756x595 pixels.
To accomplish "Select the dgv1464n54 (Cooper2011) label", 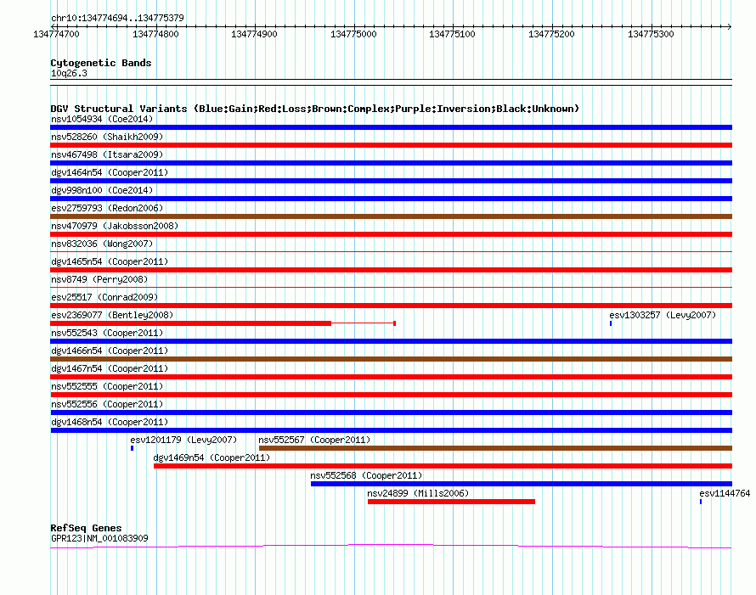I will coord(110,172).
